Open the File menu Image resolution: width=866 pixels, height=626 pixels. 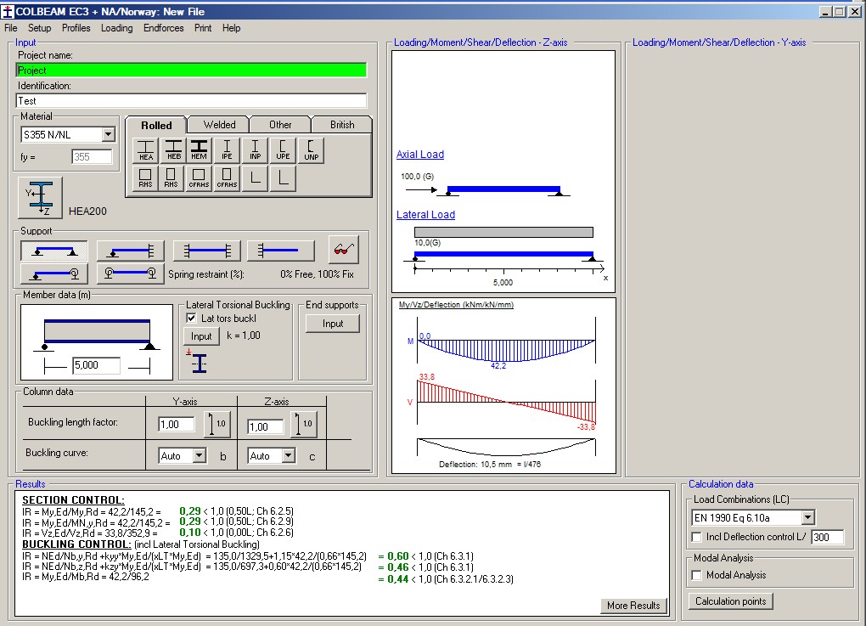(10, 28)
